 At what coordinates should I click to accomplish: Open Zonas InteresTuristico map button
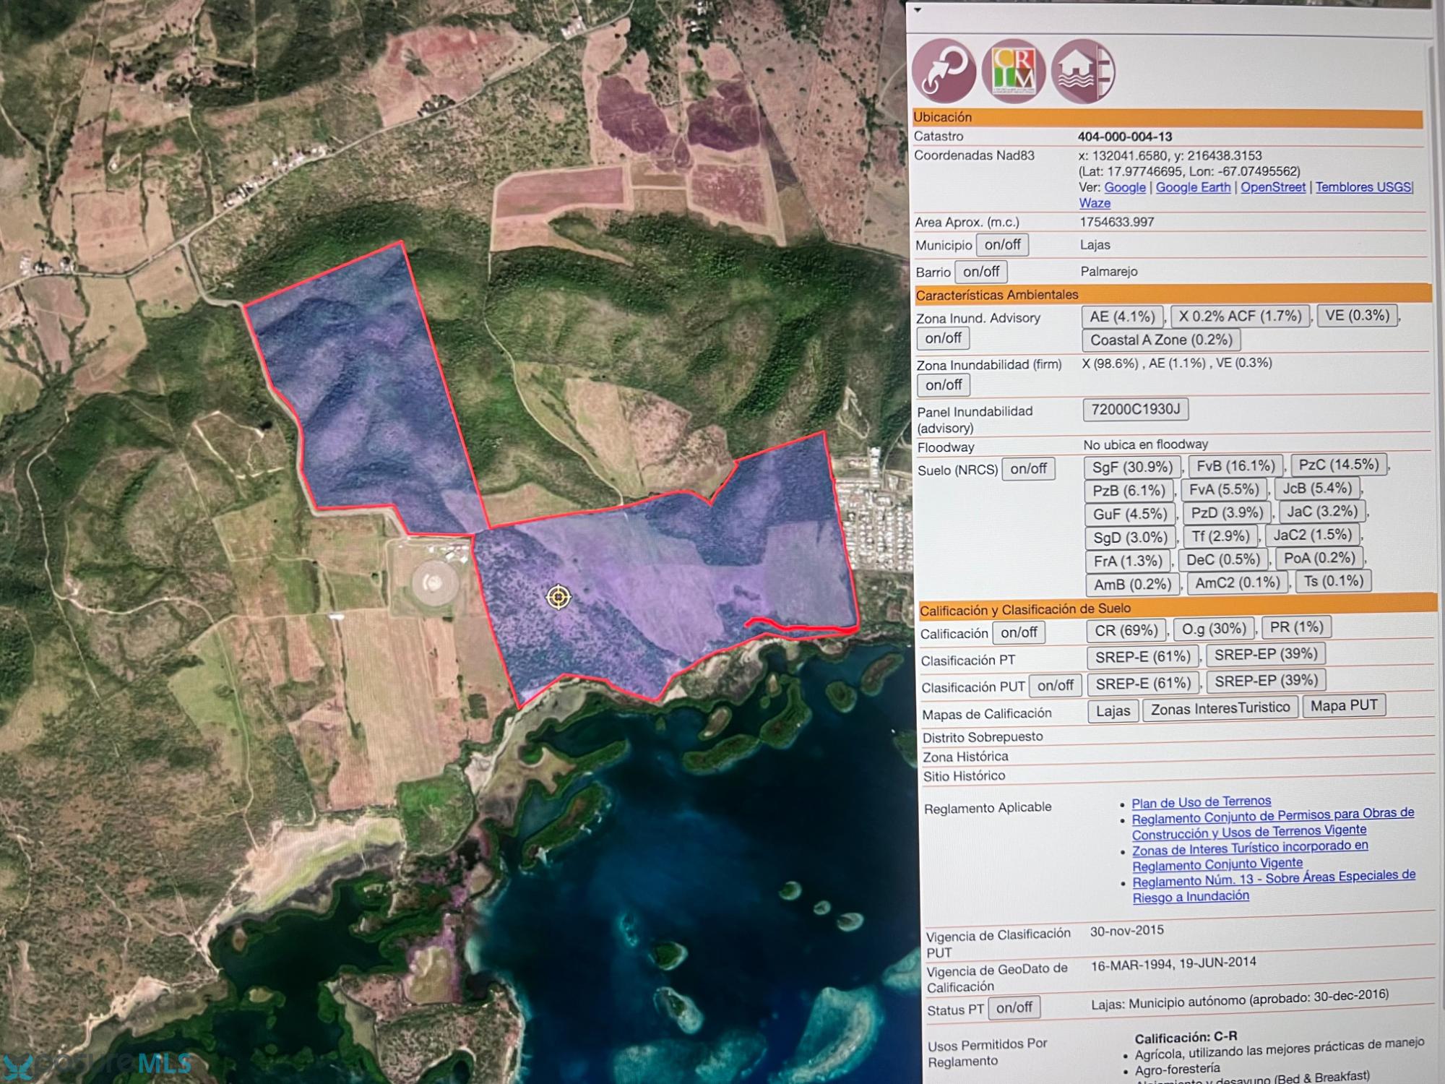pos(1220,708)
